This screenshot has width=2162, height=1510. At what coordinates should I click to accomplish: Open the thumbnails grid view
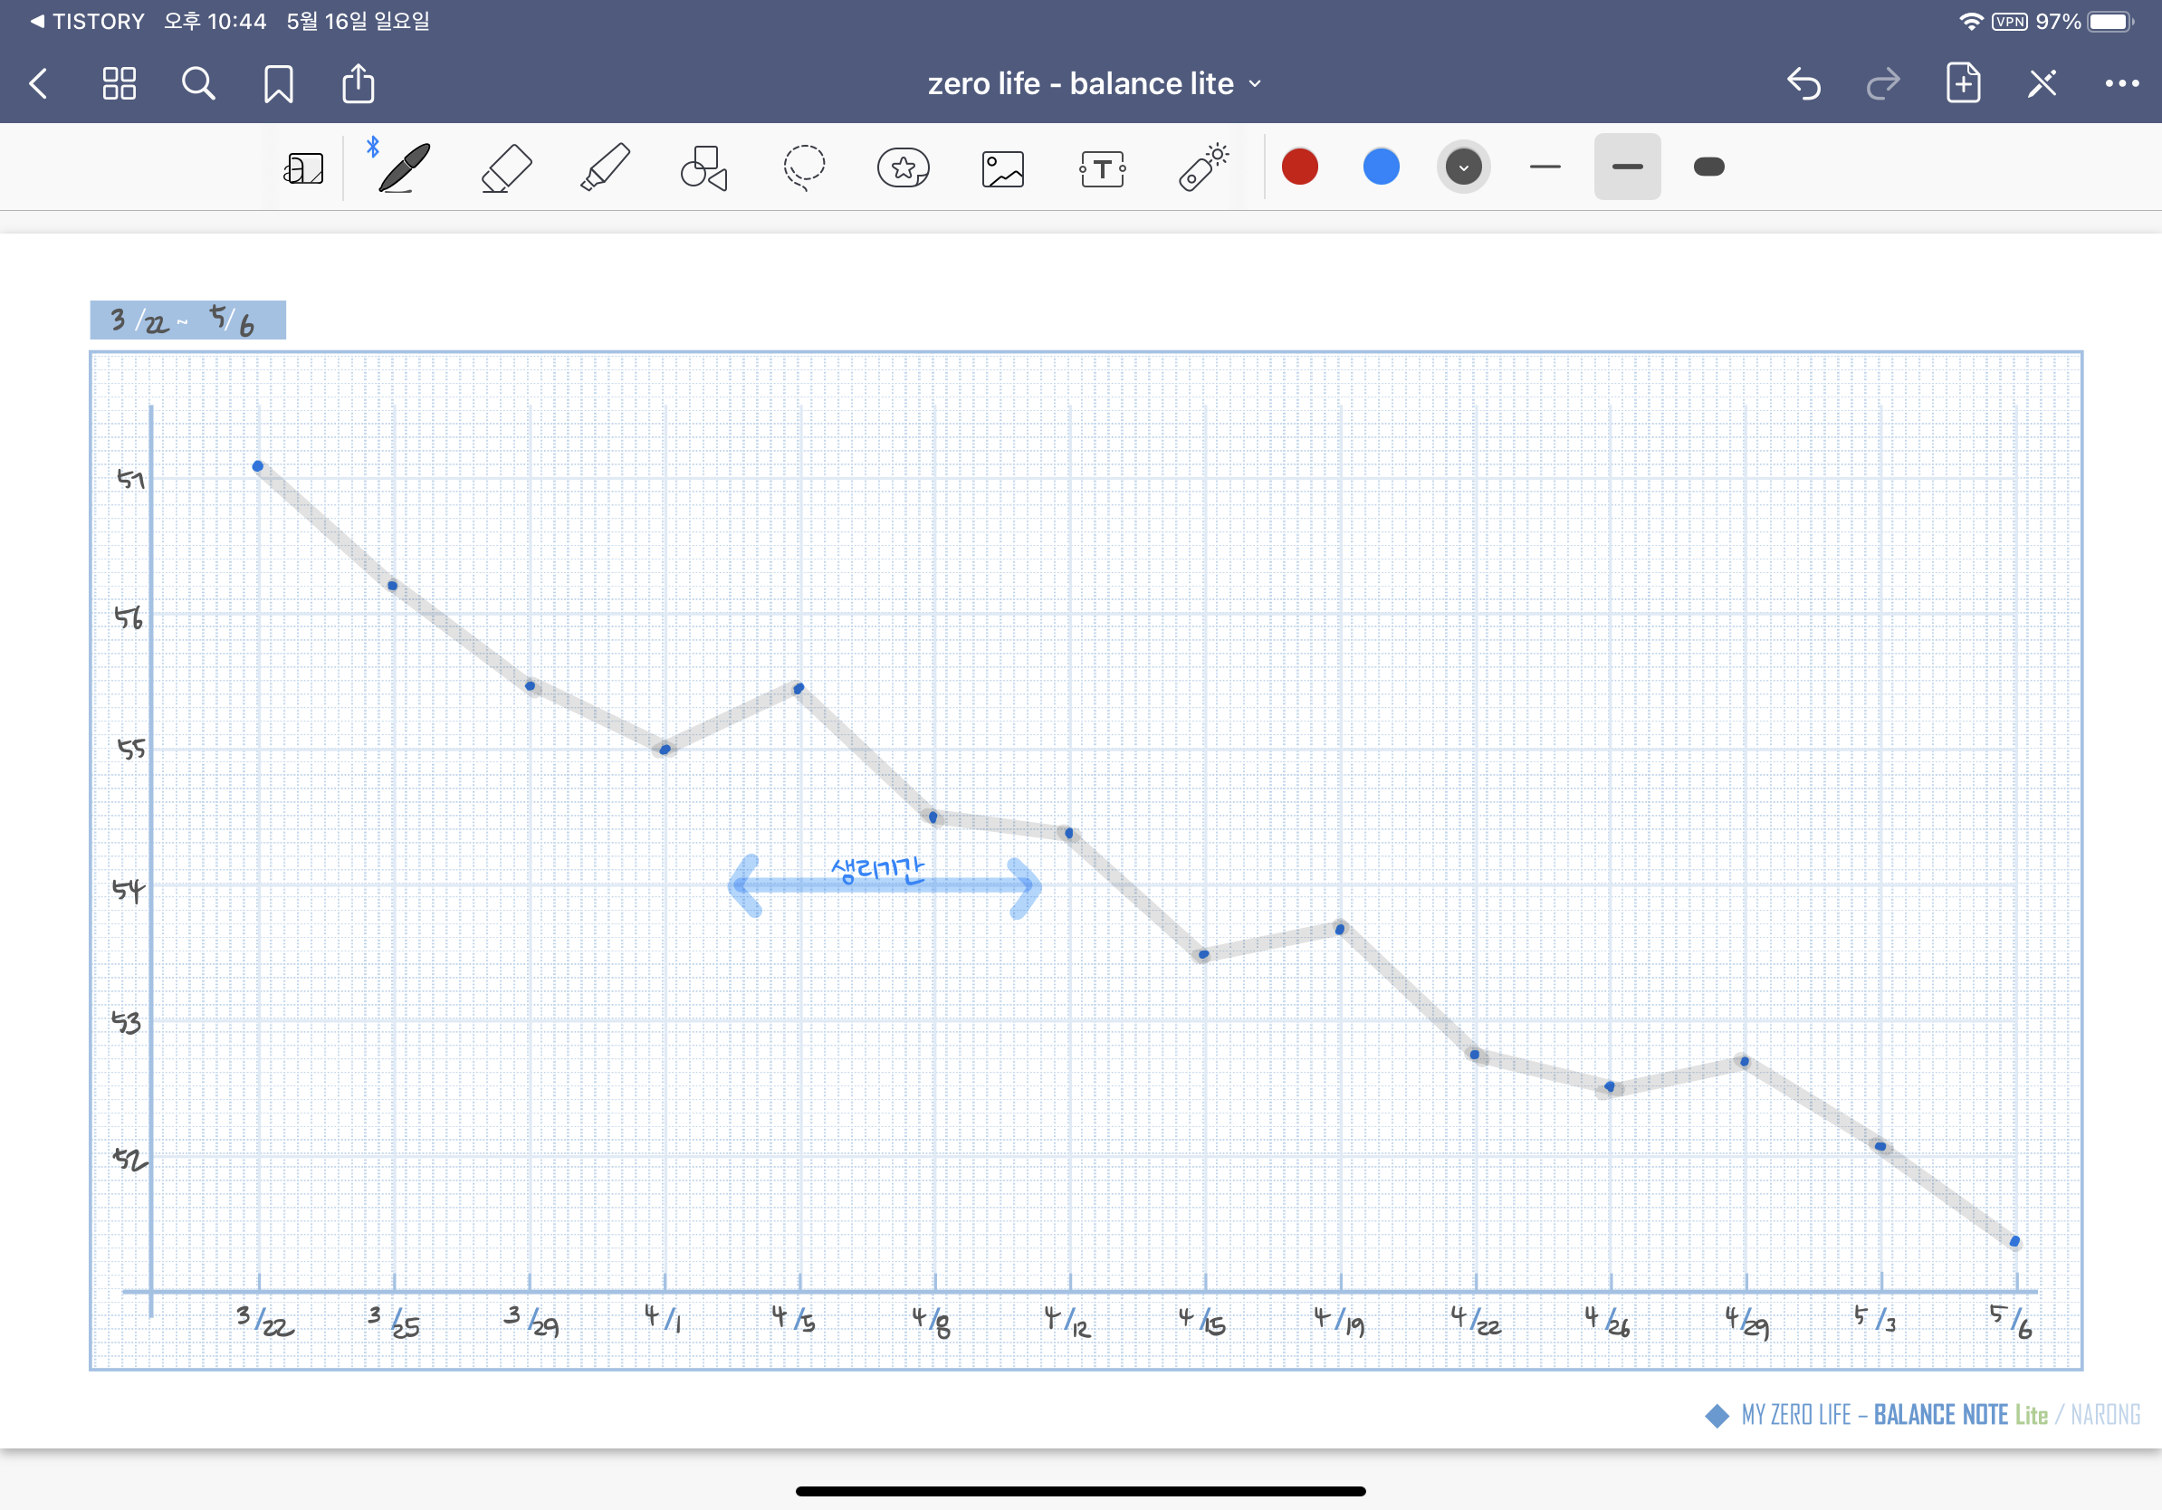[x=119, y=84]
